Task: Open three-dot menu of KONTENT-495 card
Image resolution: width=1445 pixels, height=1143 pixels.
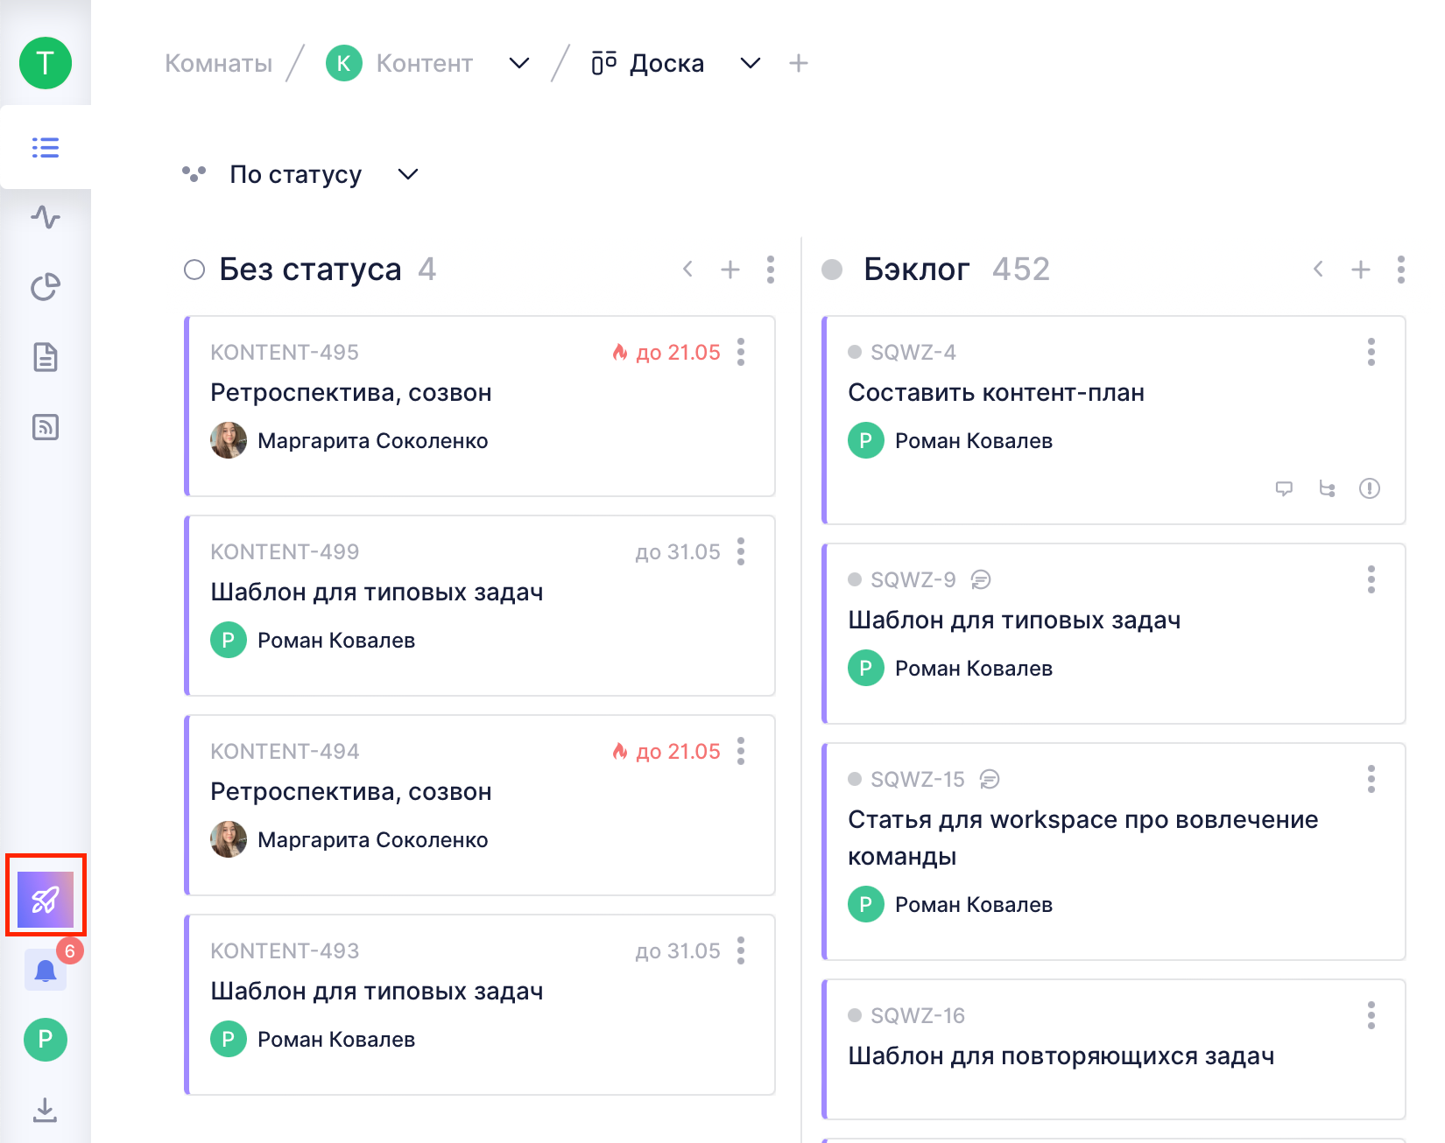Action: click(x=741, y=352)
